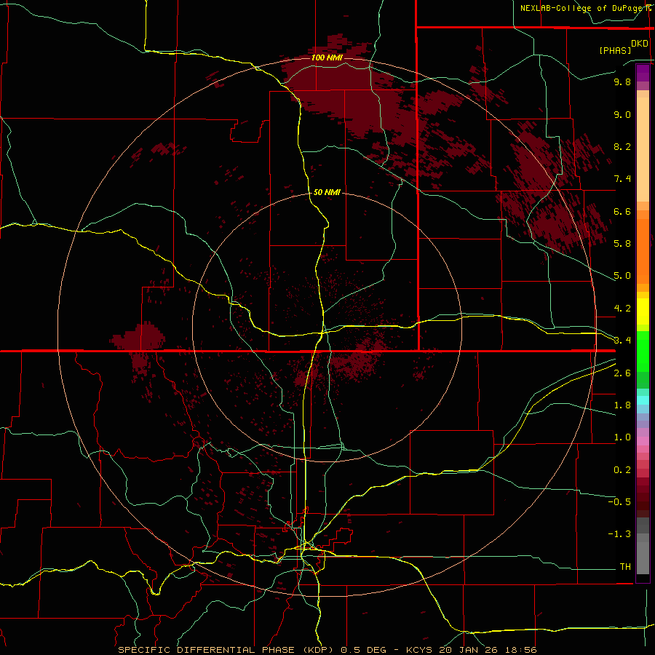Click the 3.4 scale value
655x655 pixels.
pos(622,341)
